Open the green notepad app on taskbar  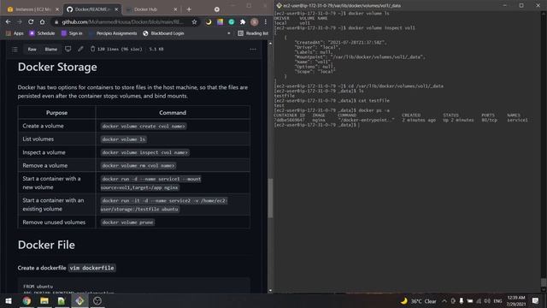[x=62, y=300]
